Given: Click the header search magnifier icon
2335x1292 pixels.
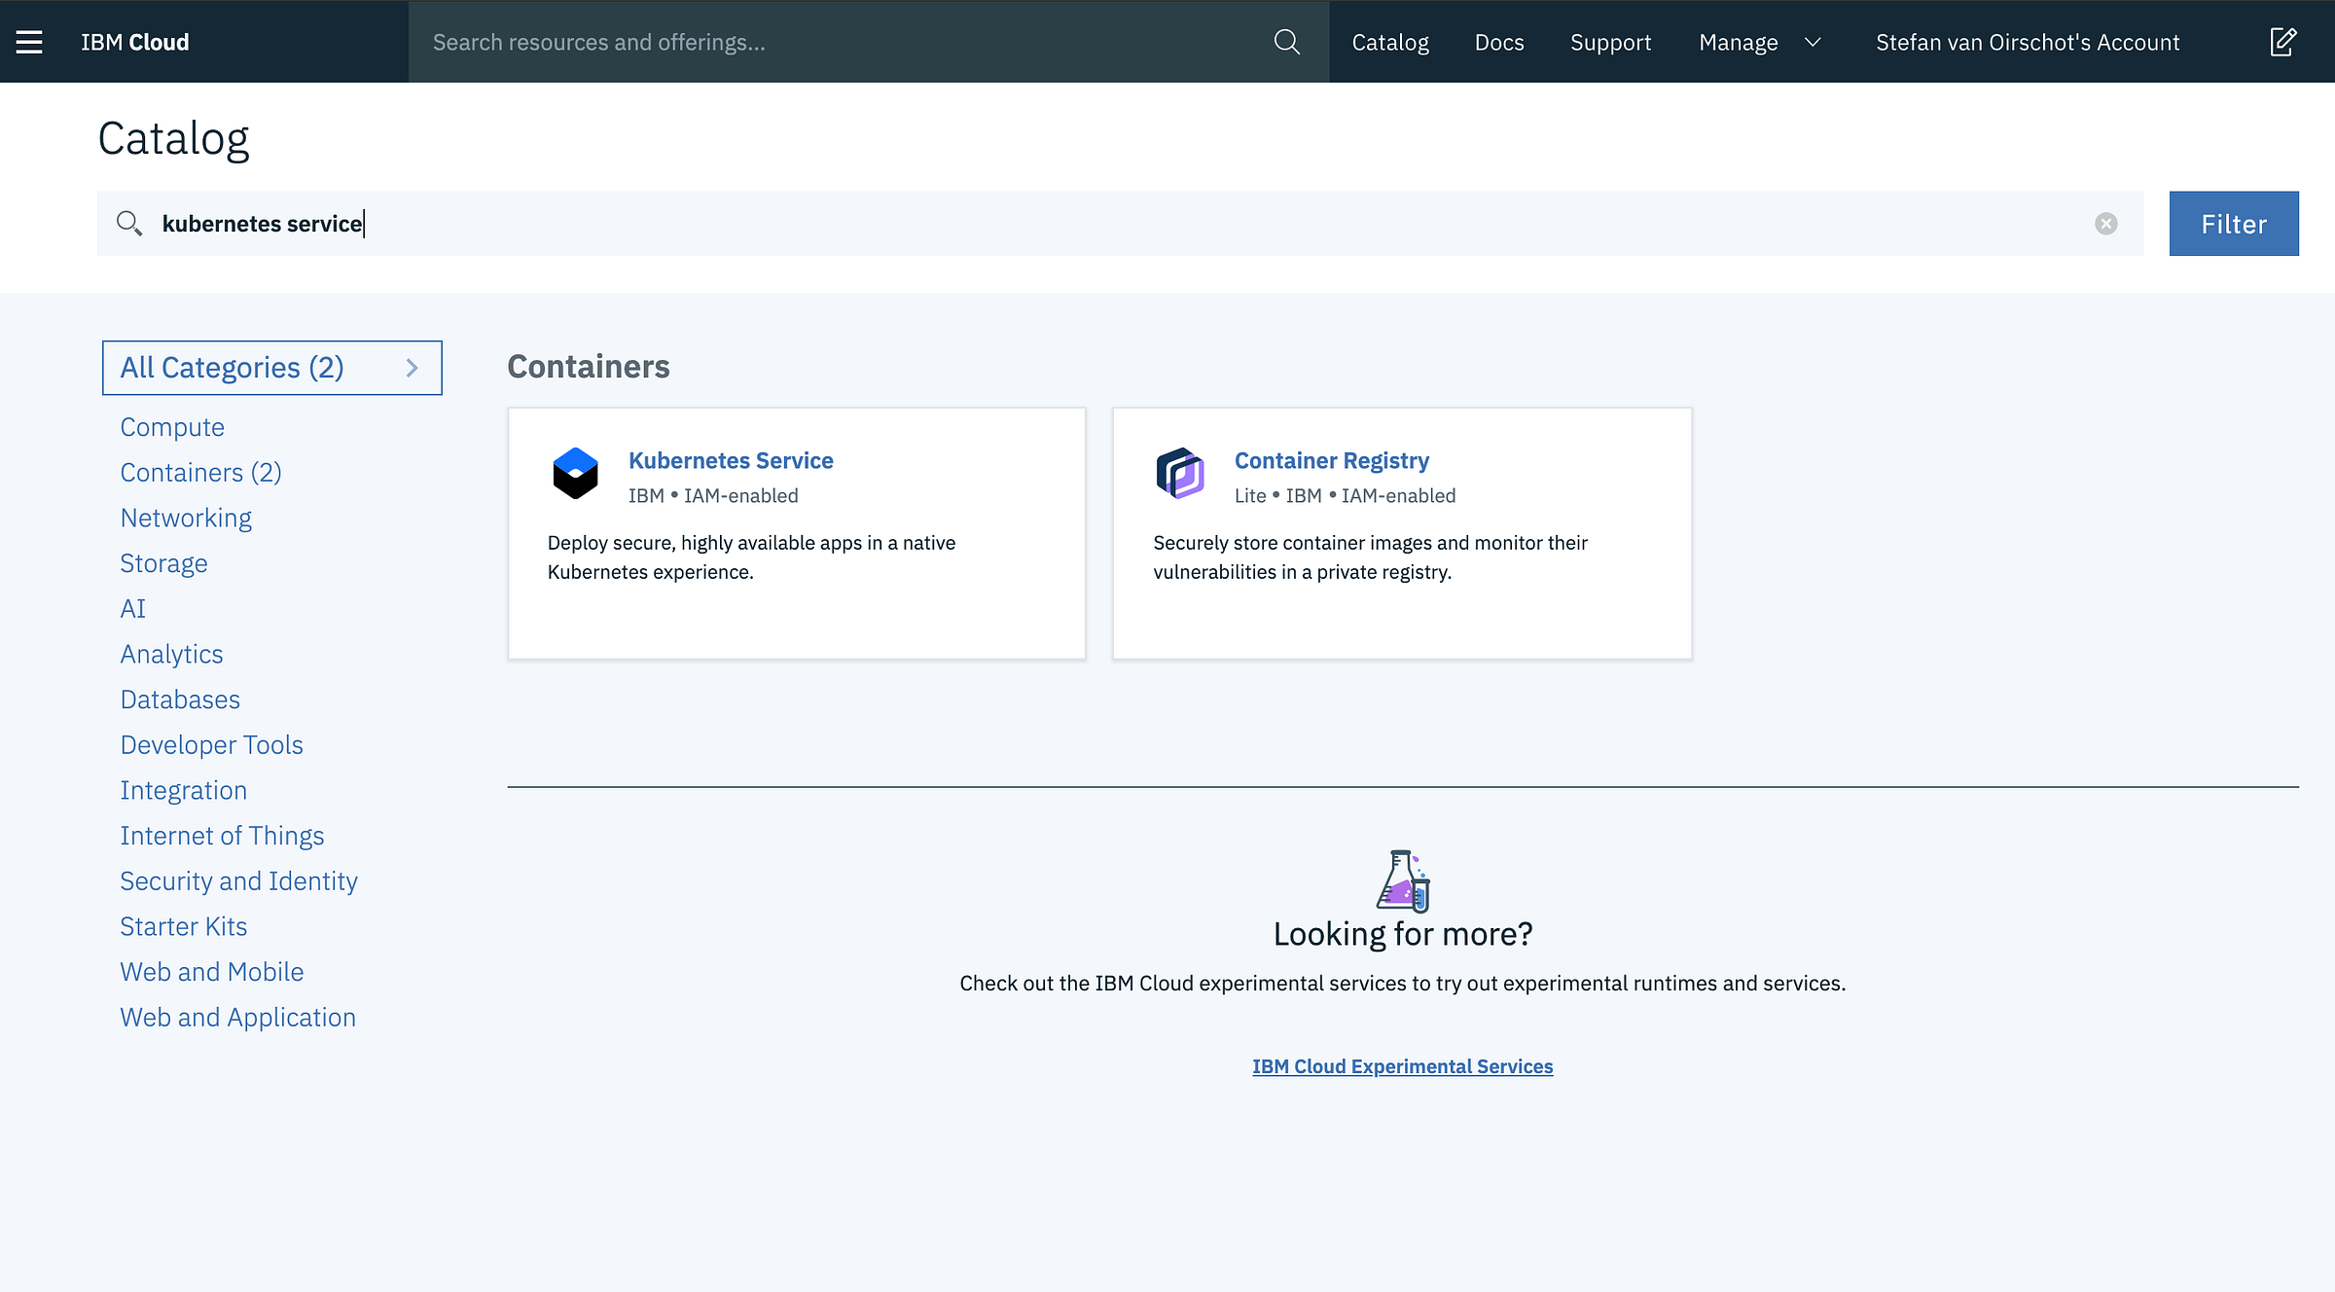Looking at the screenshot, I should (1286, 42).
